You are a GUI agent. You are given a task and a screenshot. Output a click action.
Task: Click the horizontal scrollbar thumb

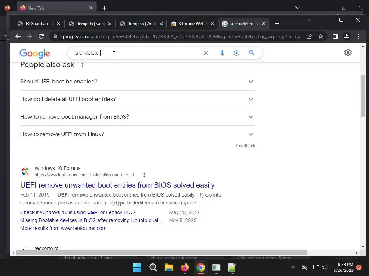point(161,253)
